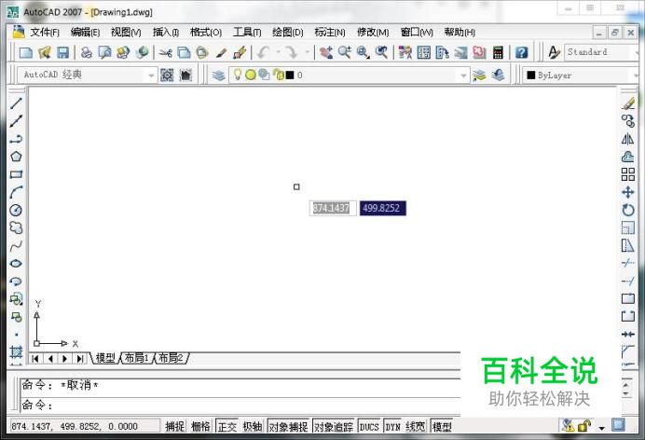Viewport: 645px width, 440px height.
Task: Open the AutoCAD 经典 workspace dropdown
Action: click(151, 76)
